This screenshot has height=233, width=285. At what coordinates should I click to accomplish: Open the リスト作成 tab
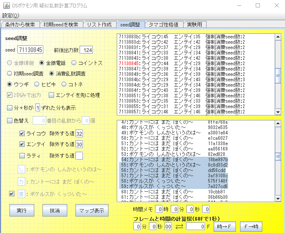(x=99, y=24)
